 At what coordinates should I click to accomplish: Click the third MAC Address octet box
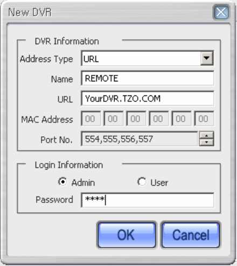point(136,118)
